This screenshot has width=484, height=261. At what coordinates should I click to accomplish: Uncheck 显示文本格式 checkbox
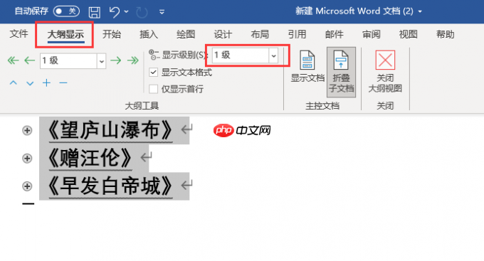click(154, 73)
